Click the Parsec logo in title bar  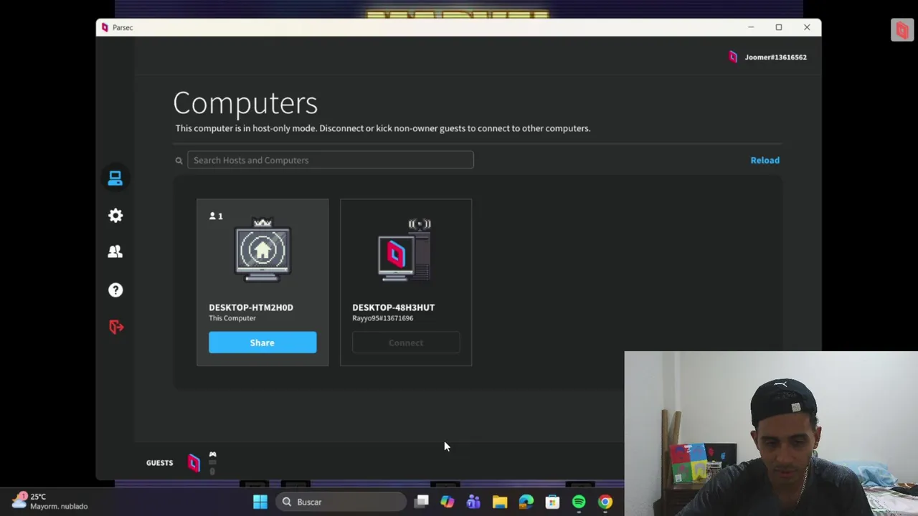click(105, 27)
